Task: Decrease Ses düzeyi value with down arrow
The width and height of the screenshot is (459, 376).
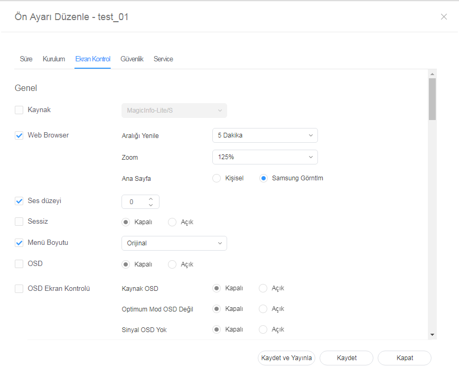Action: pos(151,205)
